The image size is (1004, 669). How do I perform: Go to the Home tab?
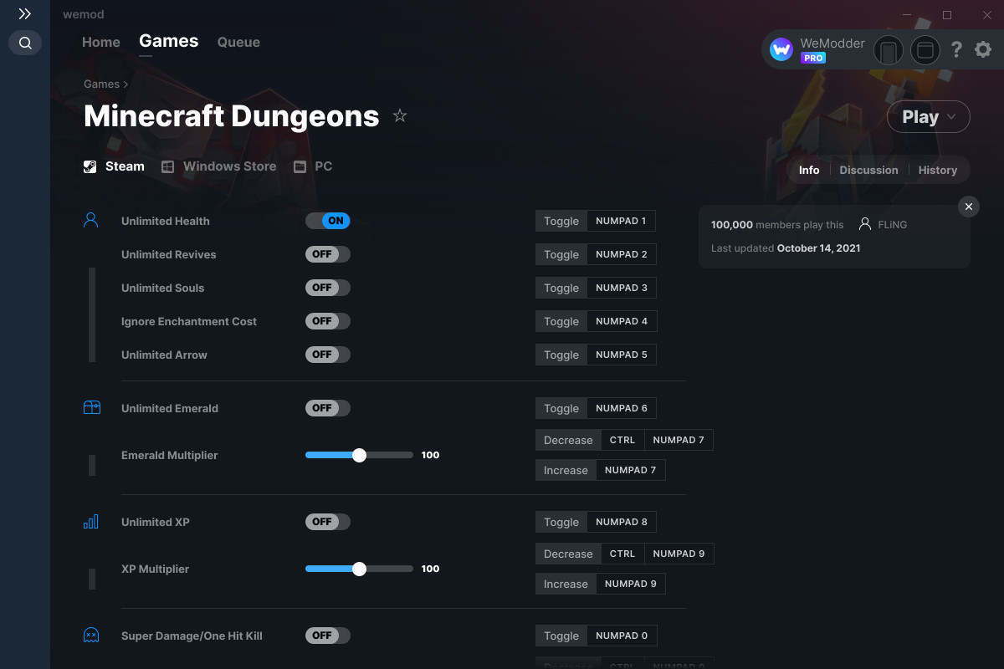click(101, 42)
